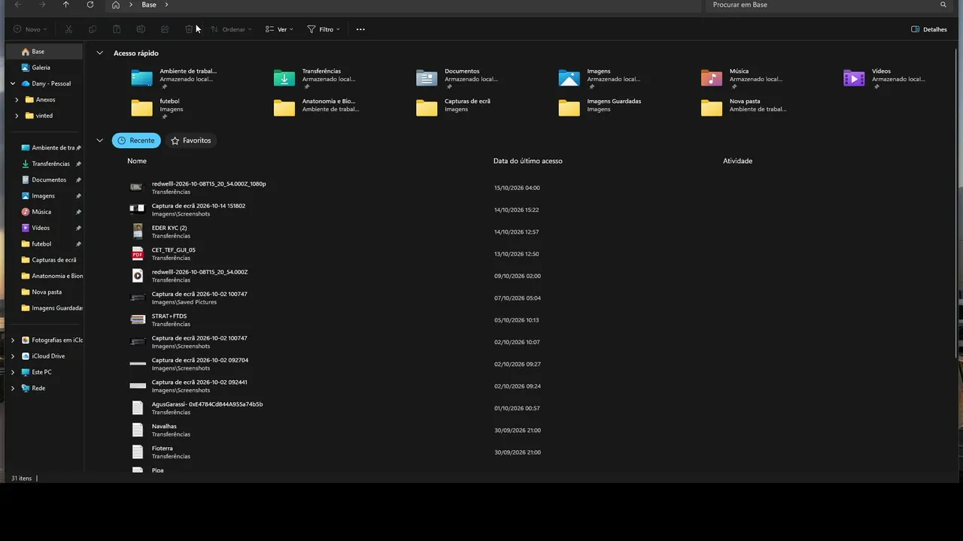963x541 pixels.
Task: Open the Ambiente de trabalho quick access folder
Action: [175, 78]
